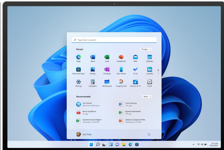Show hidden icons tray chevron
This screenshot has width=224, height=150.
tap(193, 145)
